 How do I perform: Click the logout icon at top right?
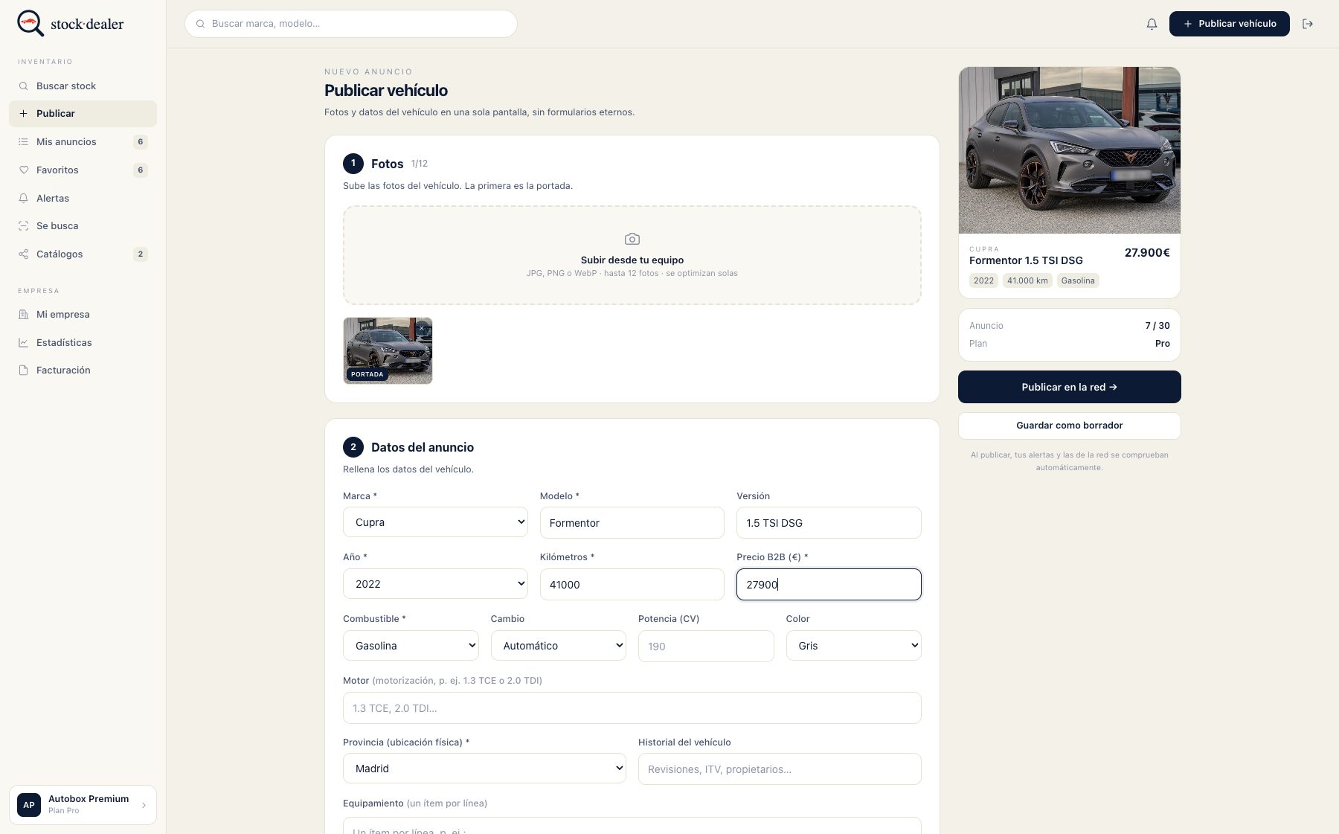pos(1308,24)
